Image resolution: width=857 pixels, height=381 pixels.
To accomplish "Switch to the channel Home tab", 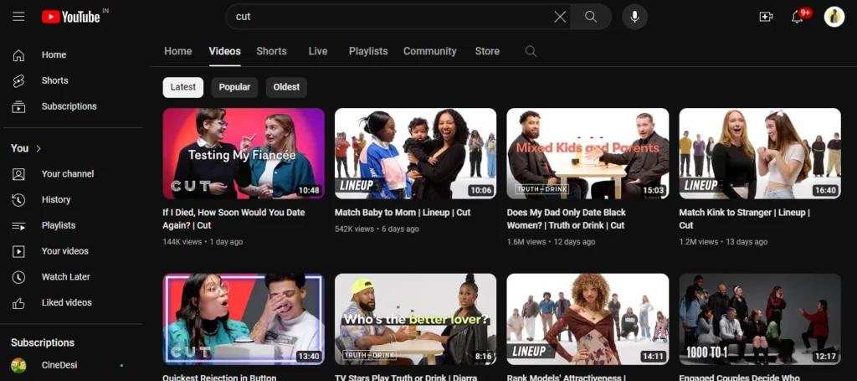I will (x=178, y=51).
